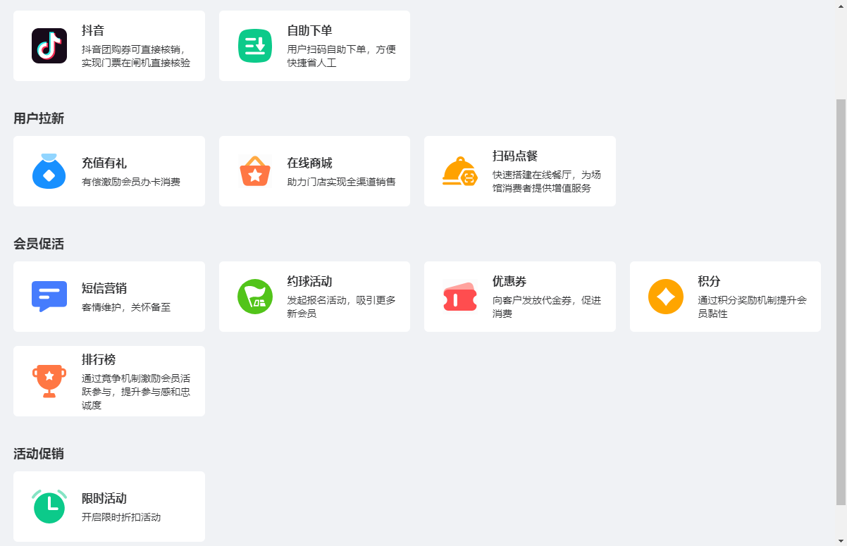The height and width of the screenshot is (546, 847).
Task: Click the green 自助下单 download icon
Action: pos(254,46)
